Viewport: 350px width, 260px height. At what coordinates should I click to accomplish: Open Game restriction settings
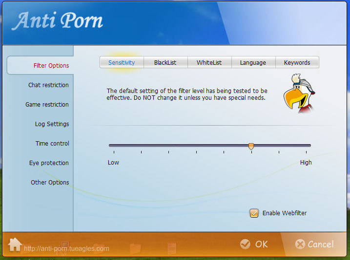click(47, 104)
